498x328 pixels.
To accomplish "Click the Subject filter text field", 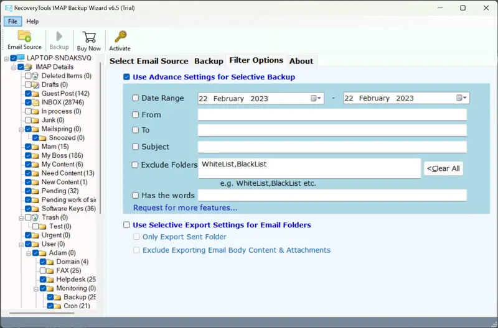I will (x=332, y=147).
